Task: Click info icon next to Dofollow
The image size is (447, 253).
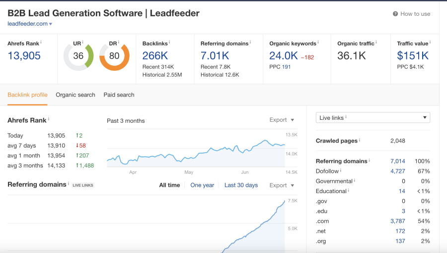Action: coord(341,170)
